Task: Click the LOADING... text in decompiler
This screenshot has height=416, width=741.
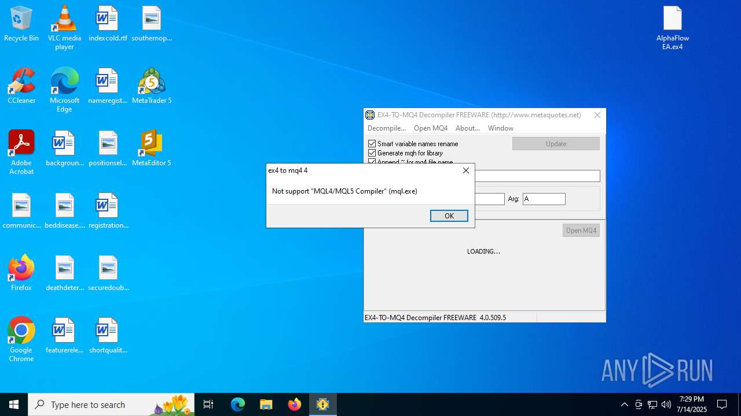Action: 484,251
